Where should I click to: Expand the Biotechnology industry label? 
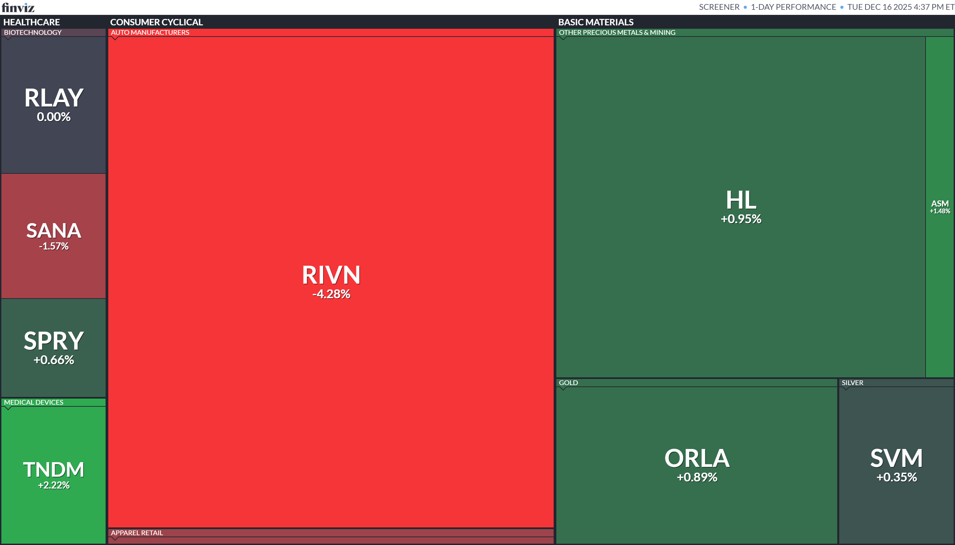32,32
